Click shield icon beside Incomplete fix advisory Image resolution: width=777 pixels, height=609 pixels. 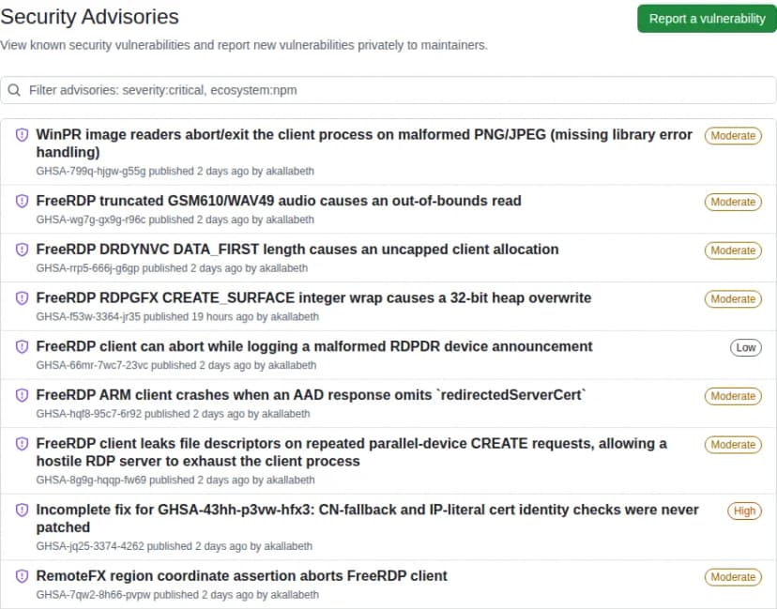click(22, 510)
